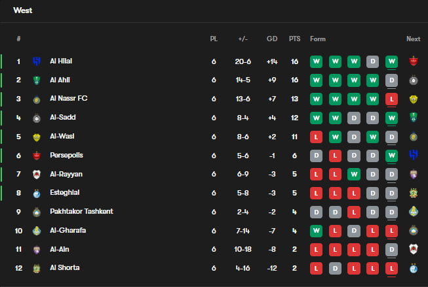Screen dimensions: 428x287
Task: Click the Al Hilal club crest
Action: point(37,61)
